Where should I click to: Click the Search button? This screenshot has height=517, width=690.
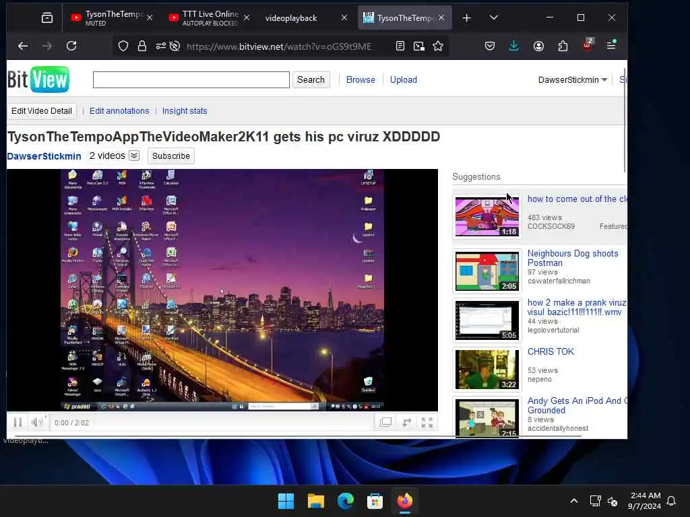point(311,79)
